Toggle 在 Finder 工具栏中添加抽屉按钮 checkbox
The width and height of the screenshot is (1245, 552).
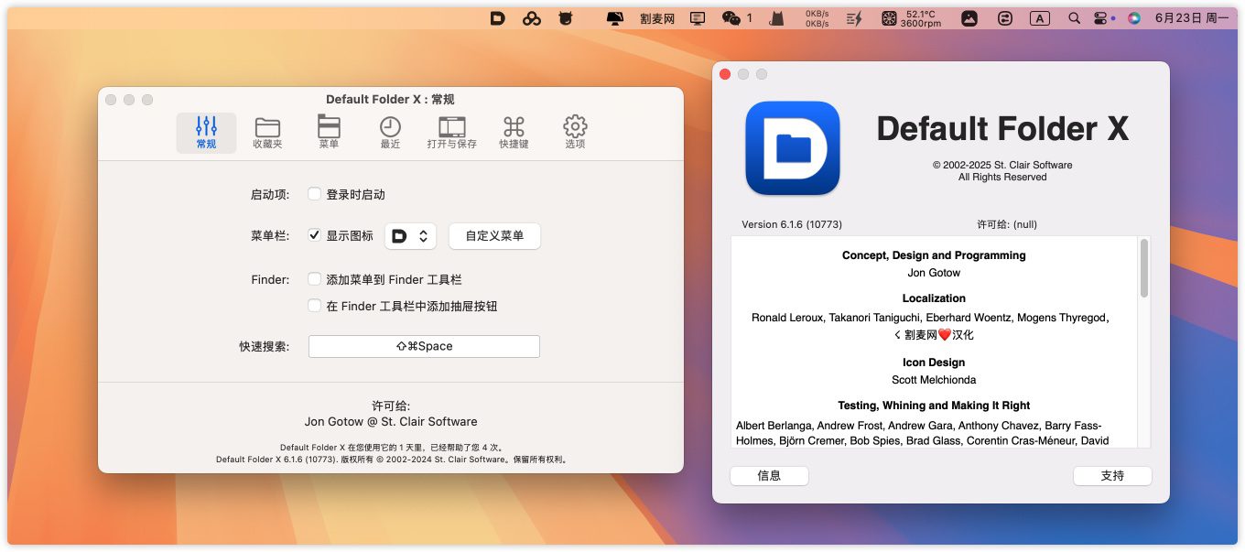315,306
